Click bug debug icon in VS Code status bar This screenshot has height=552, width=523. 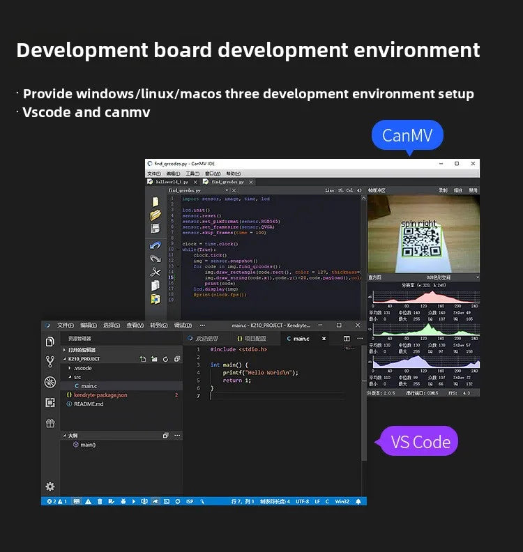tap(123, 501)
